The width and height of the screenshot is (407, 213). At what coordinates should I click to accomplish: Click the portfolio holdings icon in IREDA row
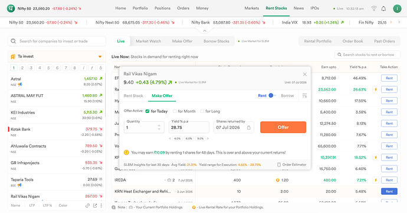tap(169, 180)
